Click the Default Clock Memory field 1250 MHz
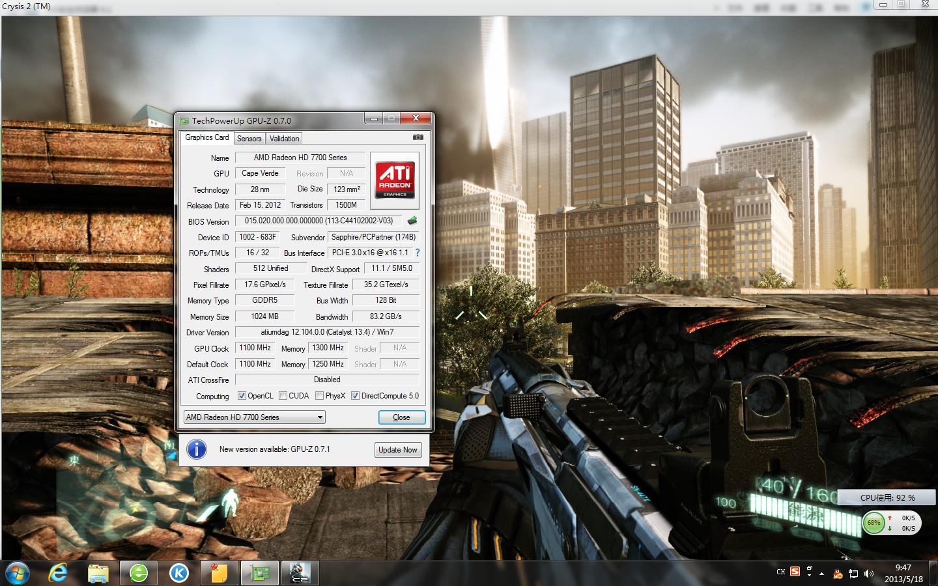938x586 pixels. pyautogui.click(x=328, y=364)
